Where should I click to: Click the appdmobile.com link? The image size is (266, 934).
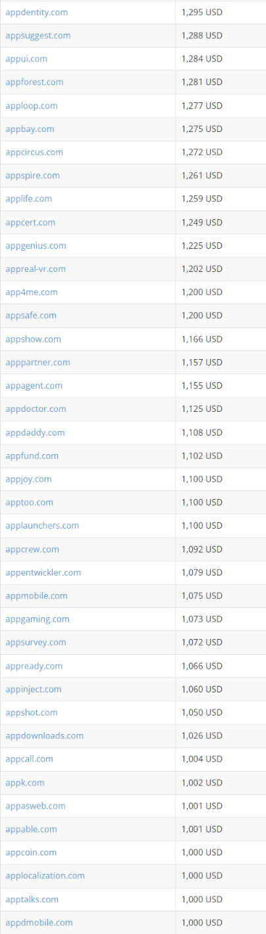[x=39, y=923]
